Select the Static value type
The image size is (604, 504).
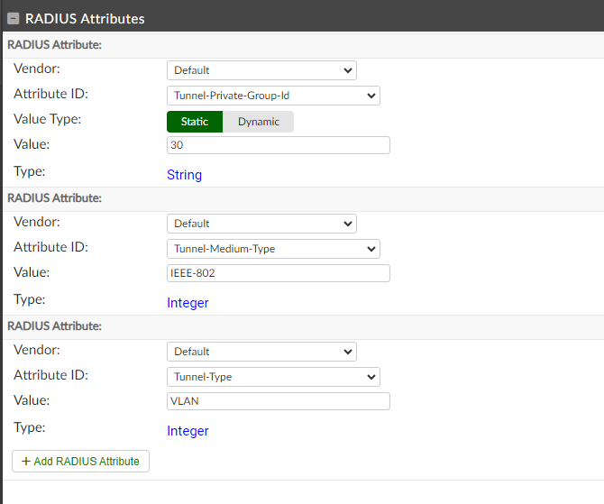coord(194,122)
